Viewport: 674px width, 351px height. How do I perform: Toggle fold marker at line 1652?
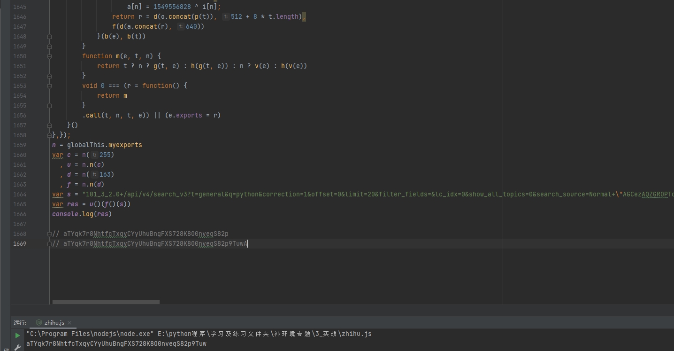coord(49,76)
